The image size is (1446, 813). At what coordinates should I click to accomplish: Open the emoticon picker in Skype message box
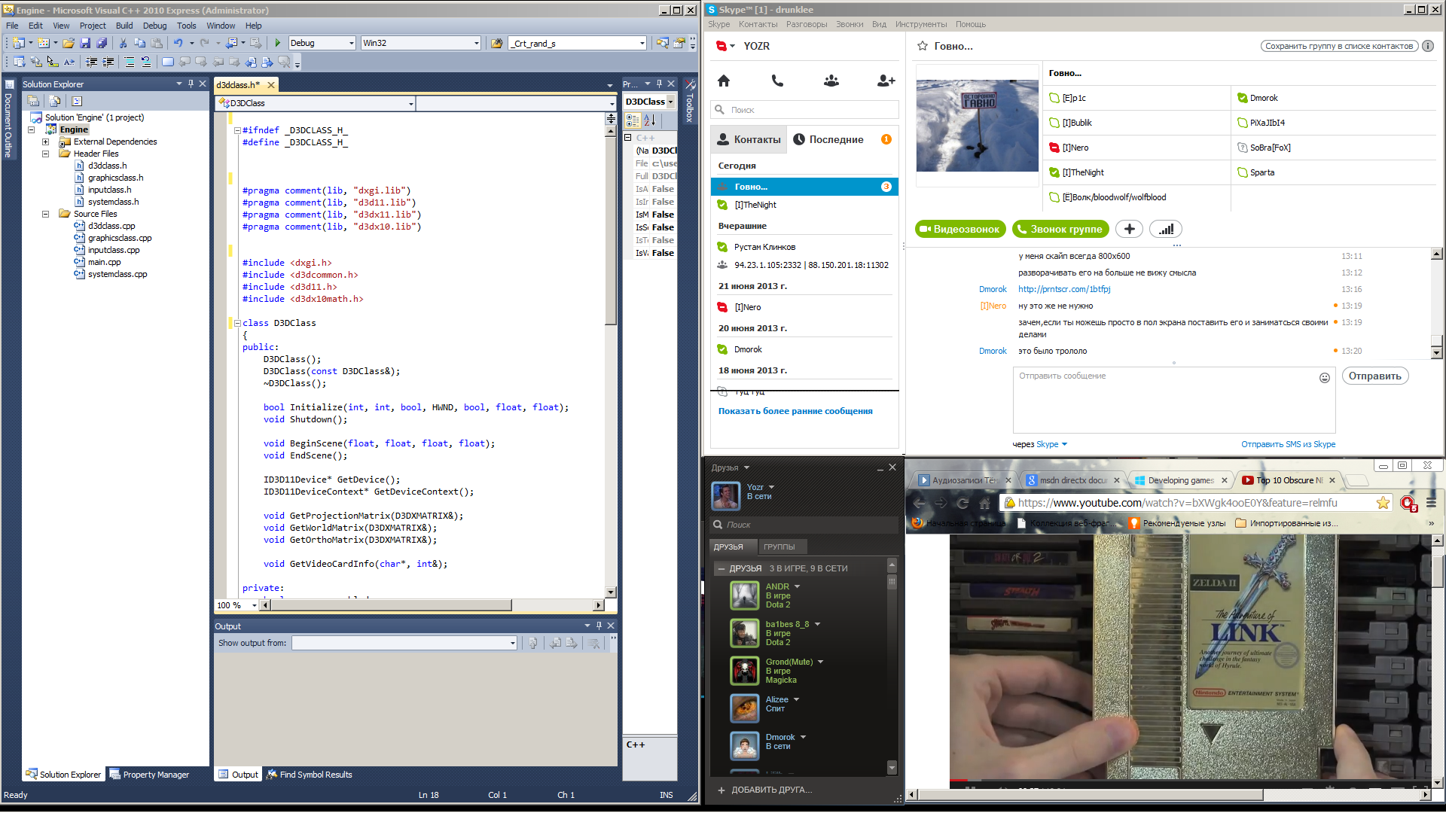point(1325,378)
